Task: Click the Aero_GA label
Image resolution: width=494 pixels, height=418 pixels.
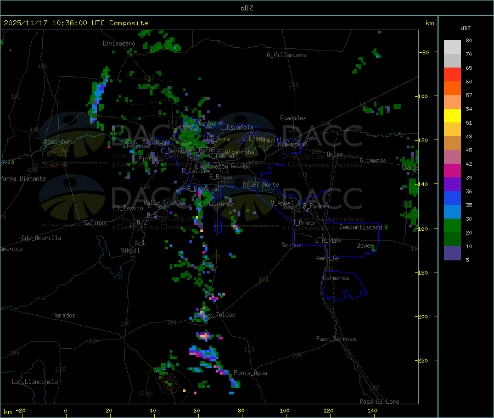Action: click(328, 258)
